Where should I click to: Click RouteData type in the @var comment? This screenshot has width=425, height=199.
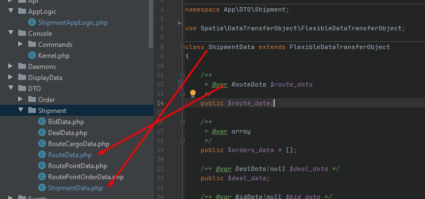[249, 84]
